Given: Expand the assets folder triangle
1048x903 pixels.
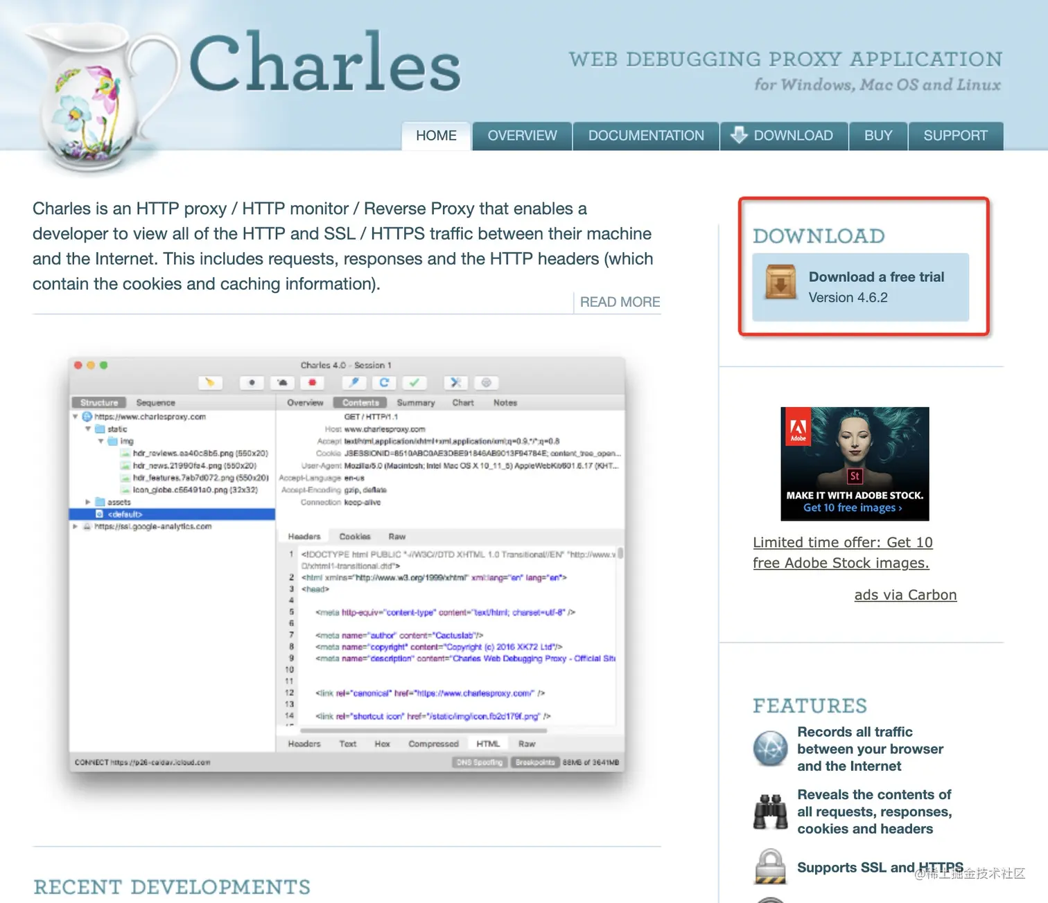Looking at the screenshot, I should [x=88, y=502].
